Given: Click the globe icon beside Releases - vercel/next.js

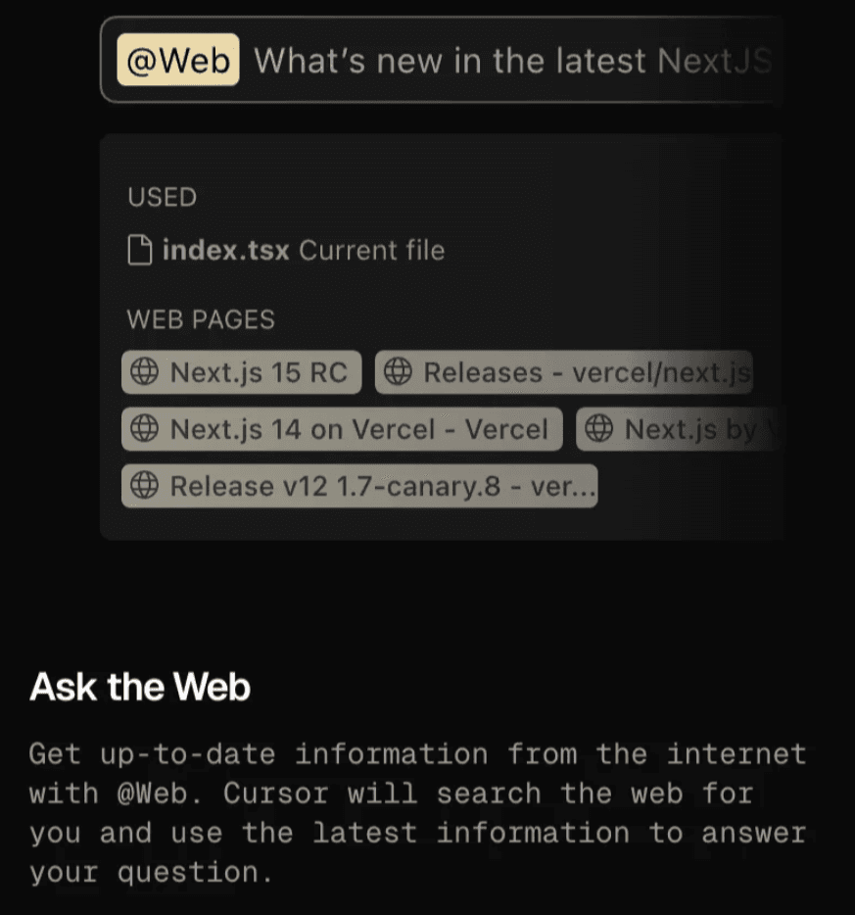Looking at the screenshot, I should 397,372.
